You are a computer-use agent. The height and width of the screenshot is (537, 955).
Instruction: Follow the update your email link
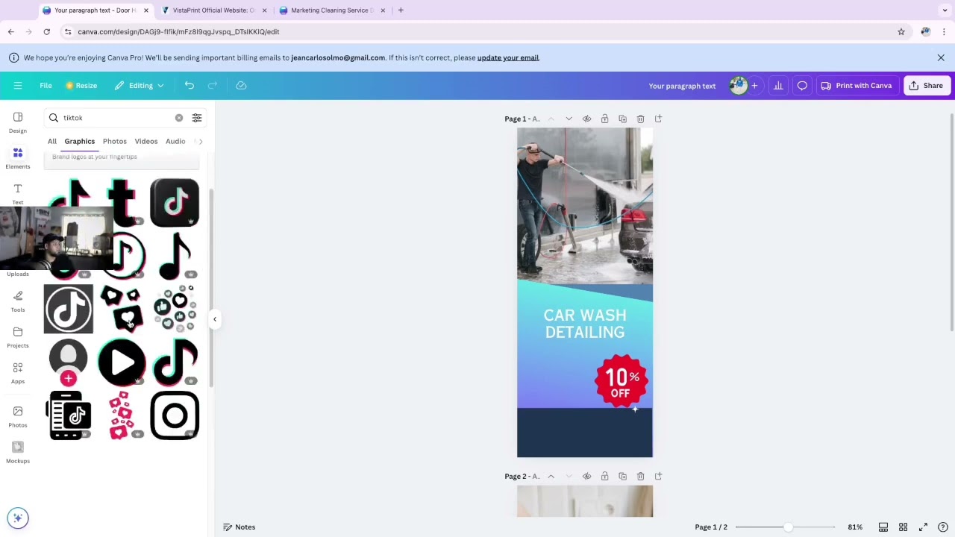[x=507, y=57]
